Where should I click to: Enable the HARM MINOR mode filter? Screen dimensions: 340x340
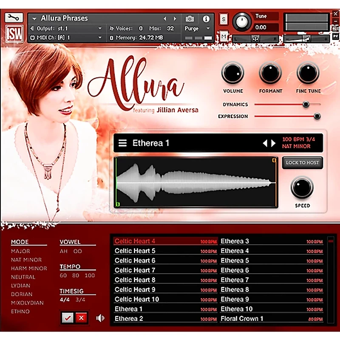click(x=29, y=269)
